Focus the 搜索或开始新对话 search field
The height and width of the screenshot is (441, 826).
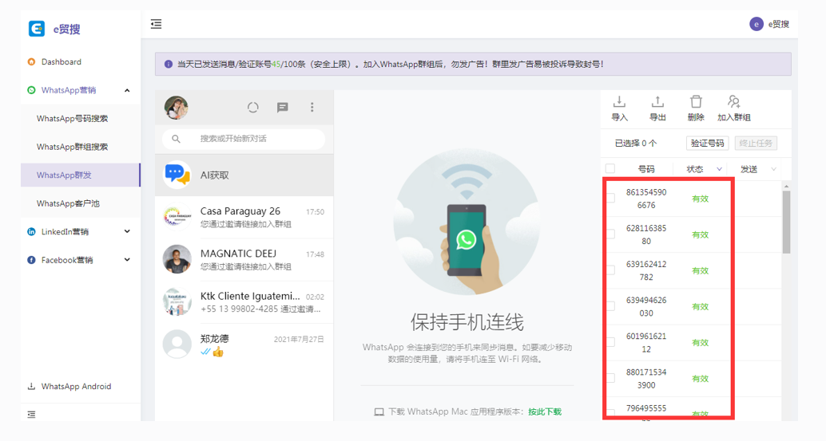point(244,139)
